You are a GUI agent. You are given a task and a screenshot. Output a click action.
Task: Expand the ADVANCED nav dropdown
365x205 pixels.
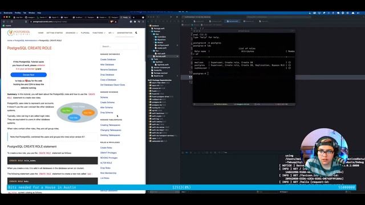click(71, 33)
